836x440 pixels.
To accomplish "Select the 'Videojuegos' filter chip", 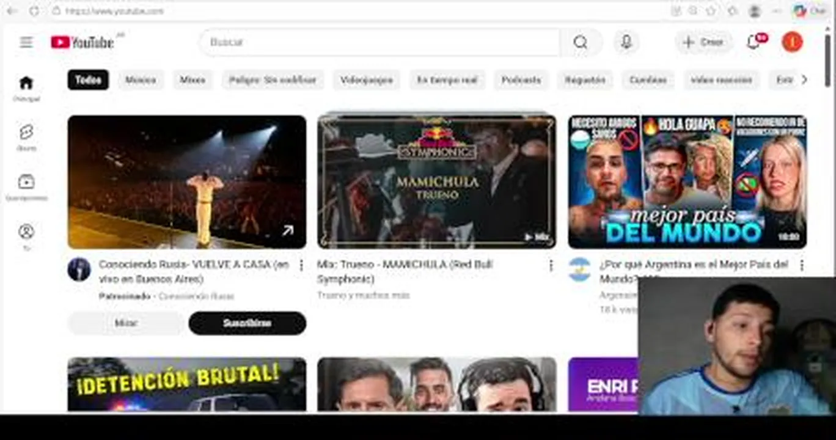I will (x=367, y=80).
